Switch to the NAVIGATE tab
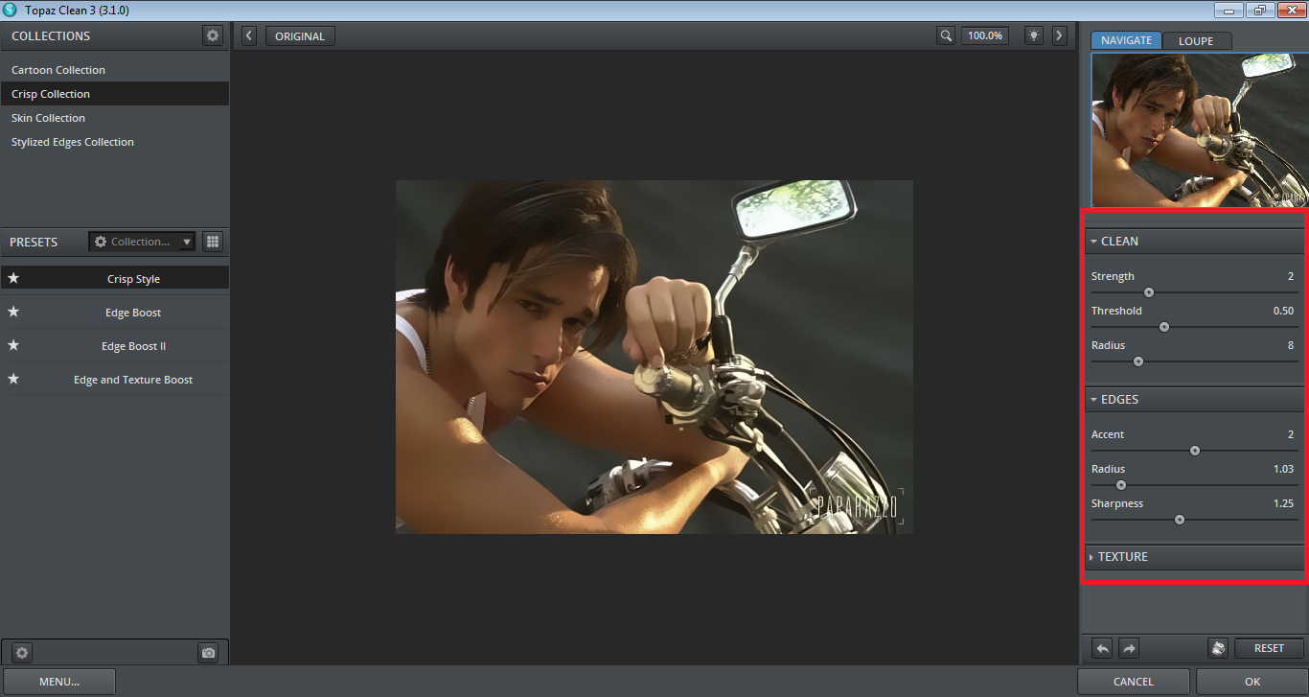The height and width of the screenshot is (697, 1309). pos(1126,40)
